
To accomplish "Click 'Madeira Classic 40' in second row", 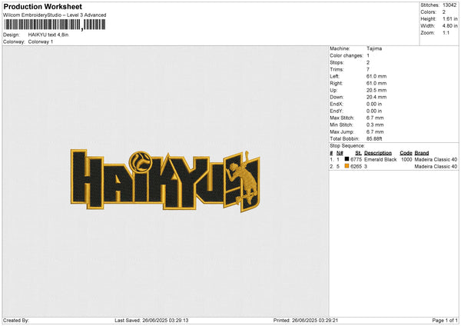I will pos(436,167).
